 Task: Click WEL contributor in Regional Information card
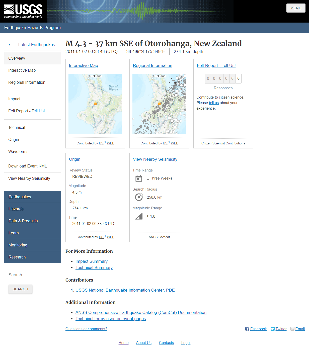click(174, 143)
